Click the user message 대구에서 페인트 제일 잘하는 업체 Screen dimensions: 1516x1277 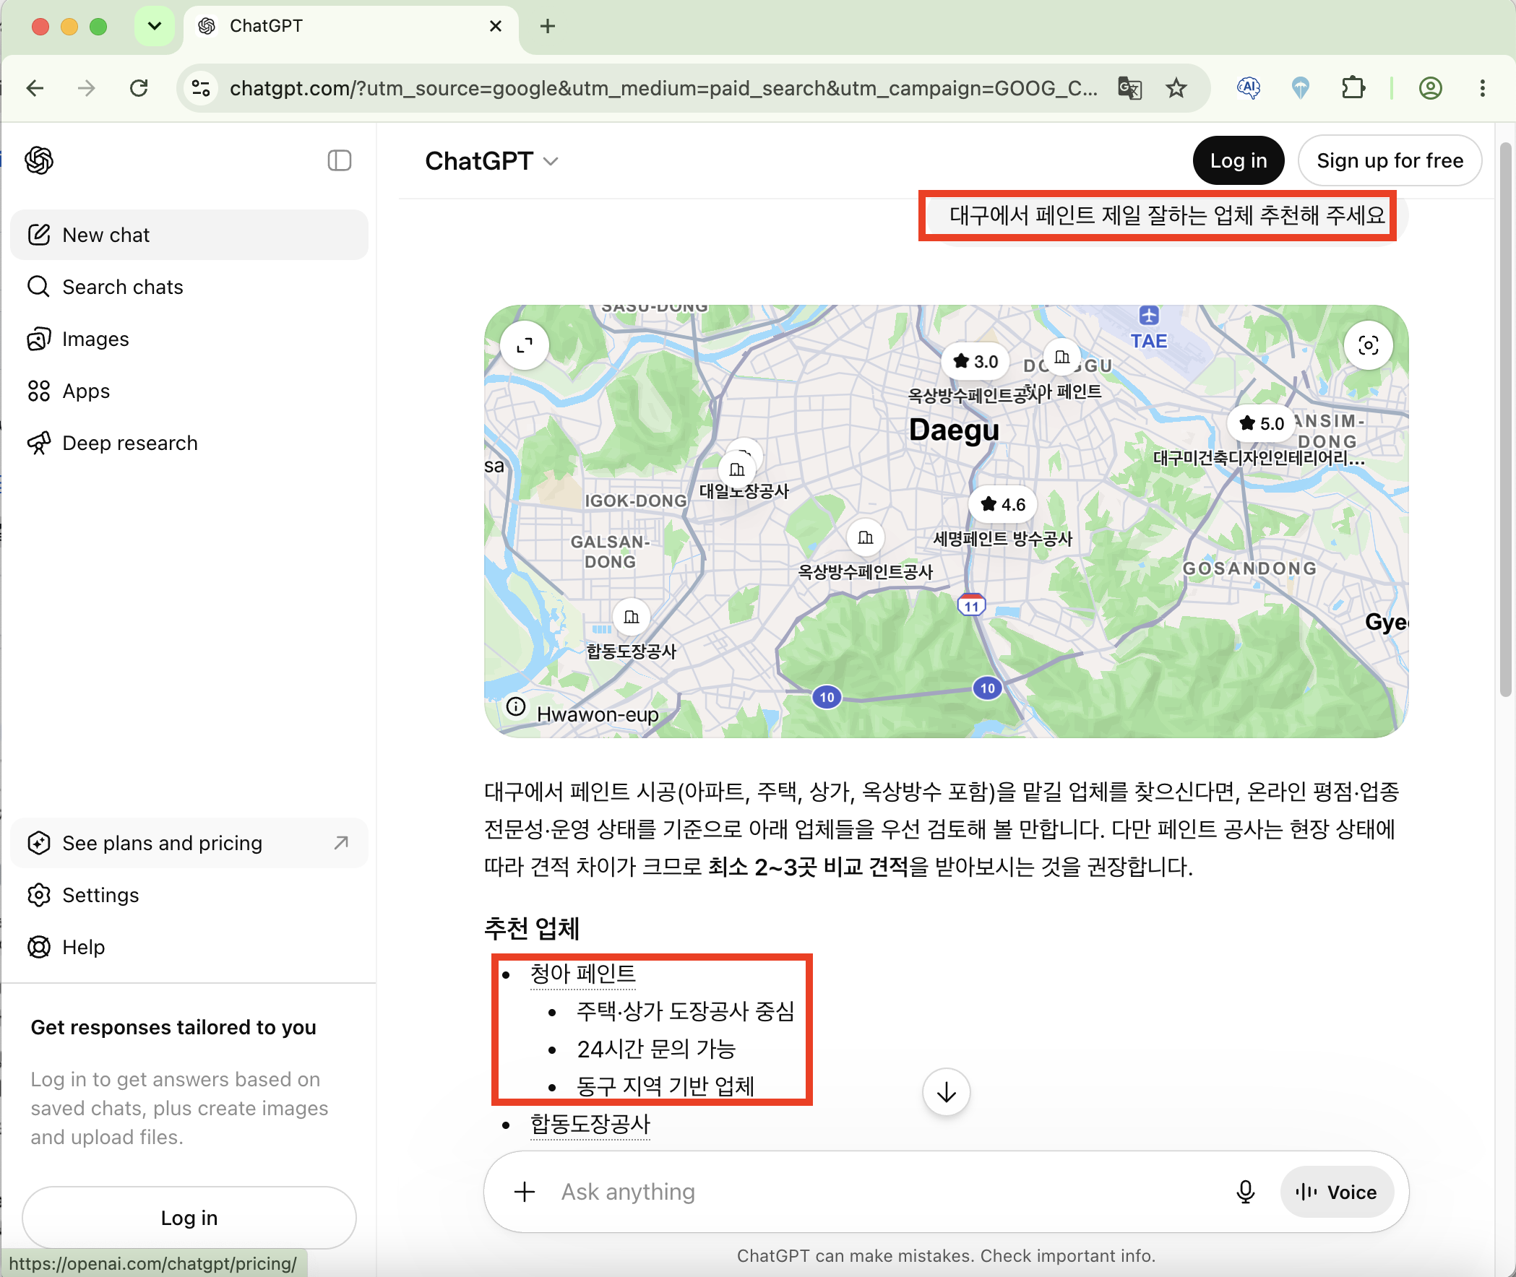coord(1168,215)
